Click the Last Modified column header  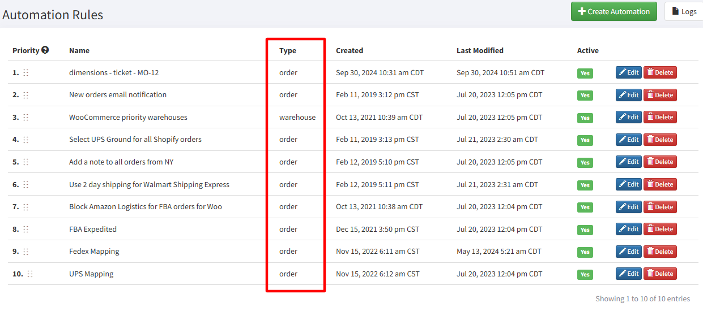pos(480,50)
